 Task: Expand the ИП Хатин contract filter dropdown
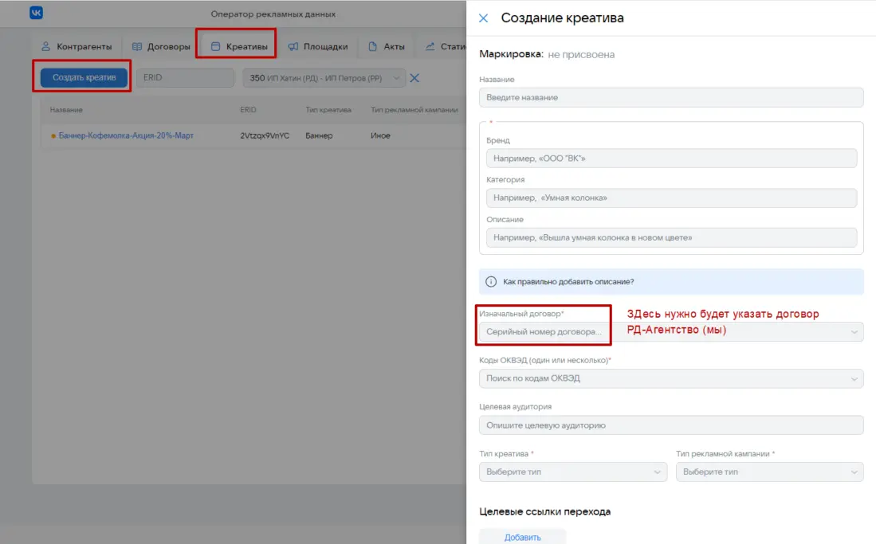324,78
